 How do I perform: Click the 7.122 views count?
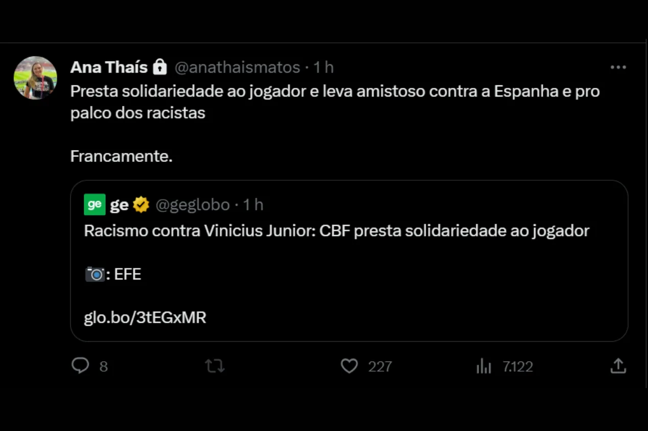click(x=518, y=367)
